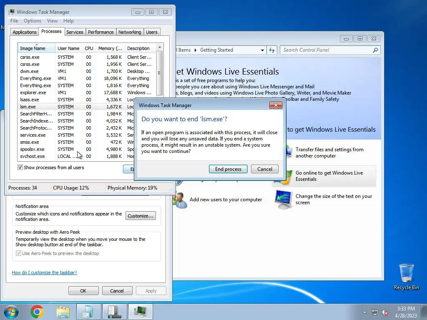The width and height of the screenshot is (427, 320).
Task: Open the Recycle Bin desktop icon
Action: click(406, 277)
